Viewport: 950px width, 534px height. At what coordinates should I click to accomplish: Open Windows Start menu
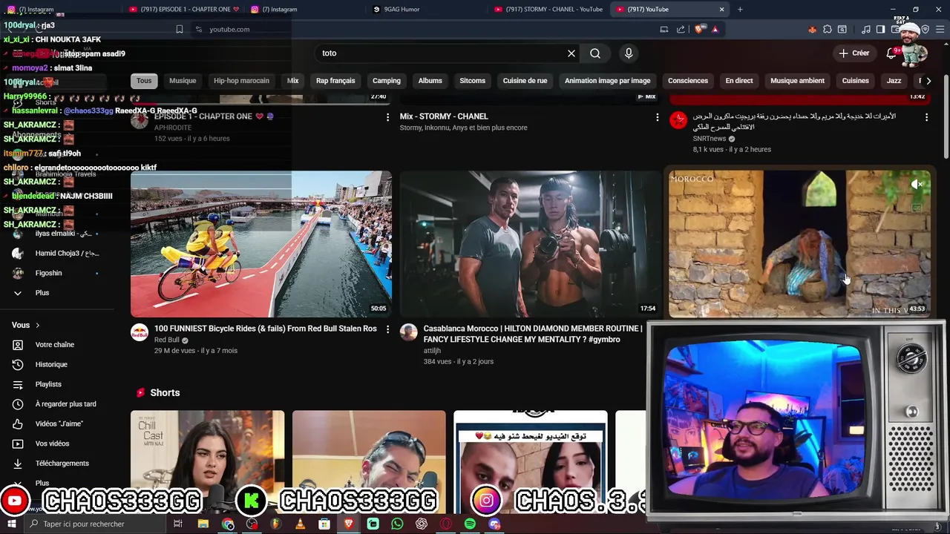(x=11, y=524)
